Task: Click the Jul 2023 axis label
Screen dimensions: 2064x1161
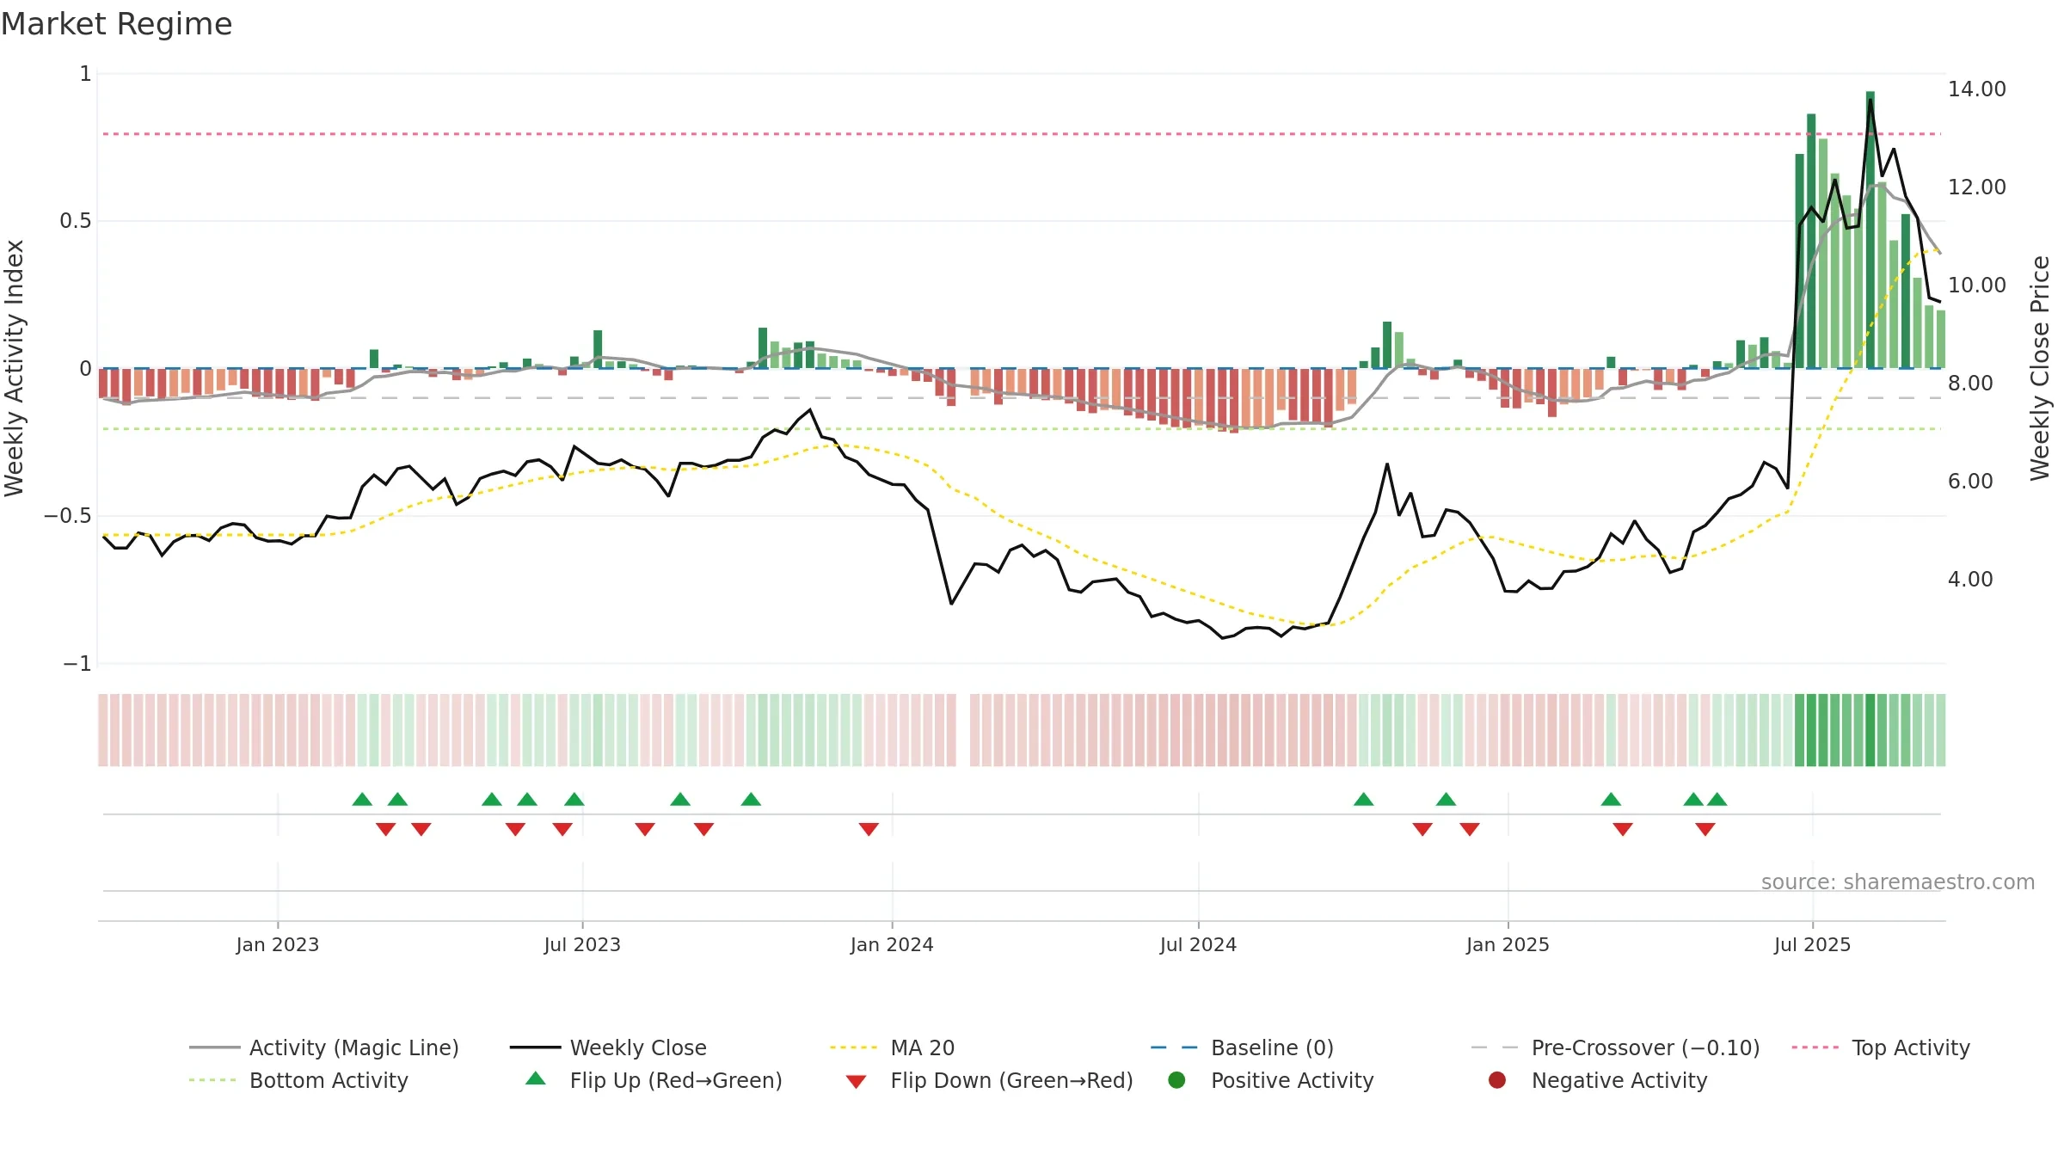Action: (x=582, y=944)
